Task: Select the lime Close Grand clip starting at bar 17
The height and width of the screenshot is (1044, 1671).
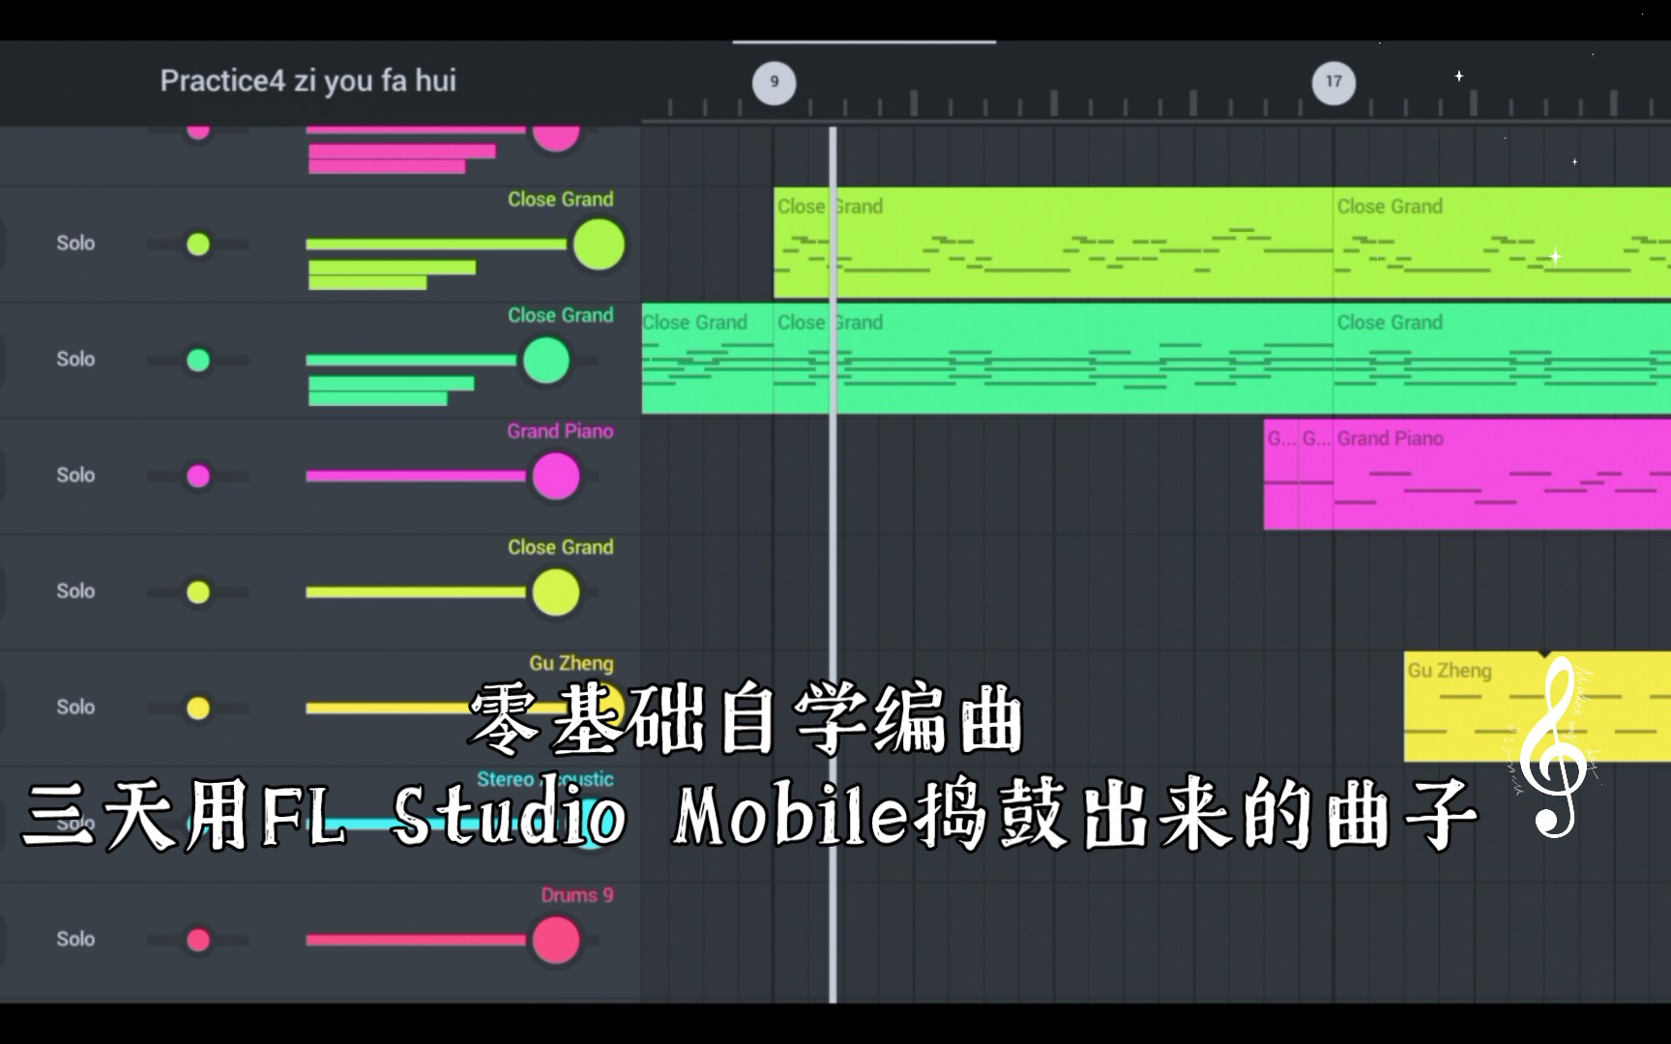Action: pos(1502,243)
